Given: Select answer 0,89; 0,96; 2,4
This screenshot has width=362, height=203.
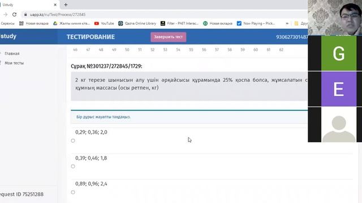Looking at the screenshot, I should coord(73,192).
